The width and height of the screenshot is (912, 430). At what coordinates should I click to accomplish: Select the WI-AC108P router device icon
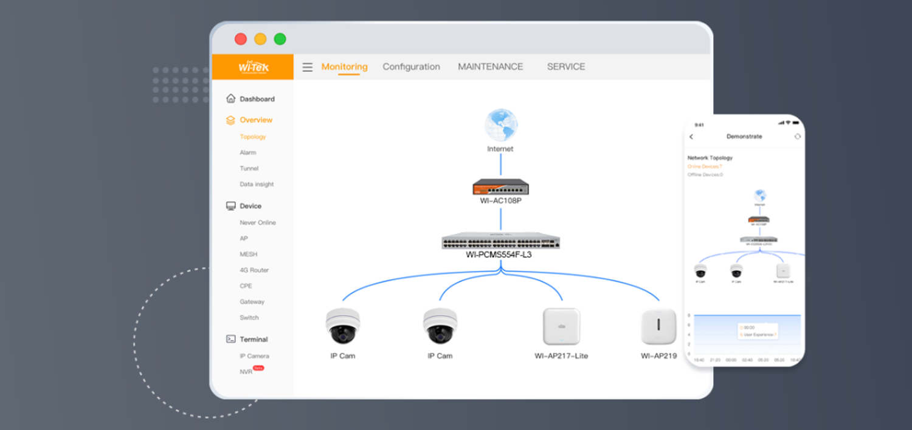click(x=500, y=186)
